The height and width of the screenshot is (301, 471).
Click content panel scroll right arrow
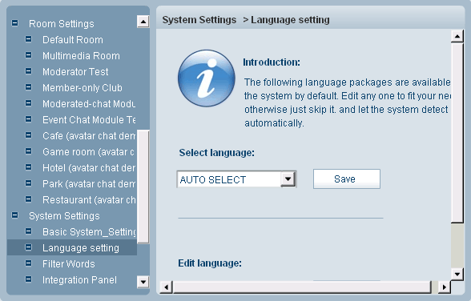445,287
